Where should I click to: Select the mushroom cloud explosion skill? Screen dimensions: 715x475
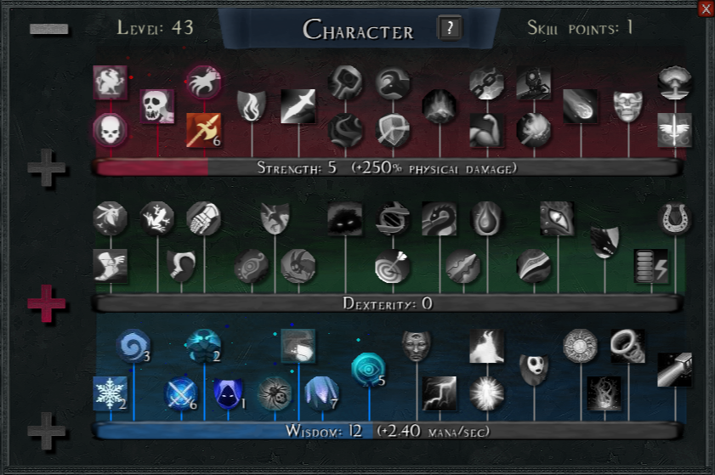coord(675,82)
